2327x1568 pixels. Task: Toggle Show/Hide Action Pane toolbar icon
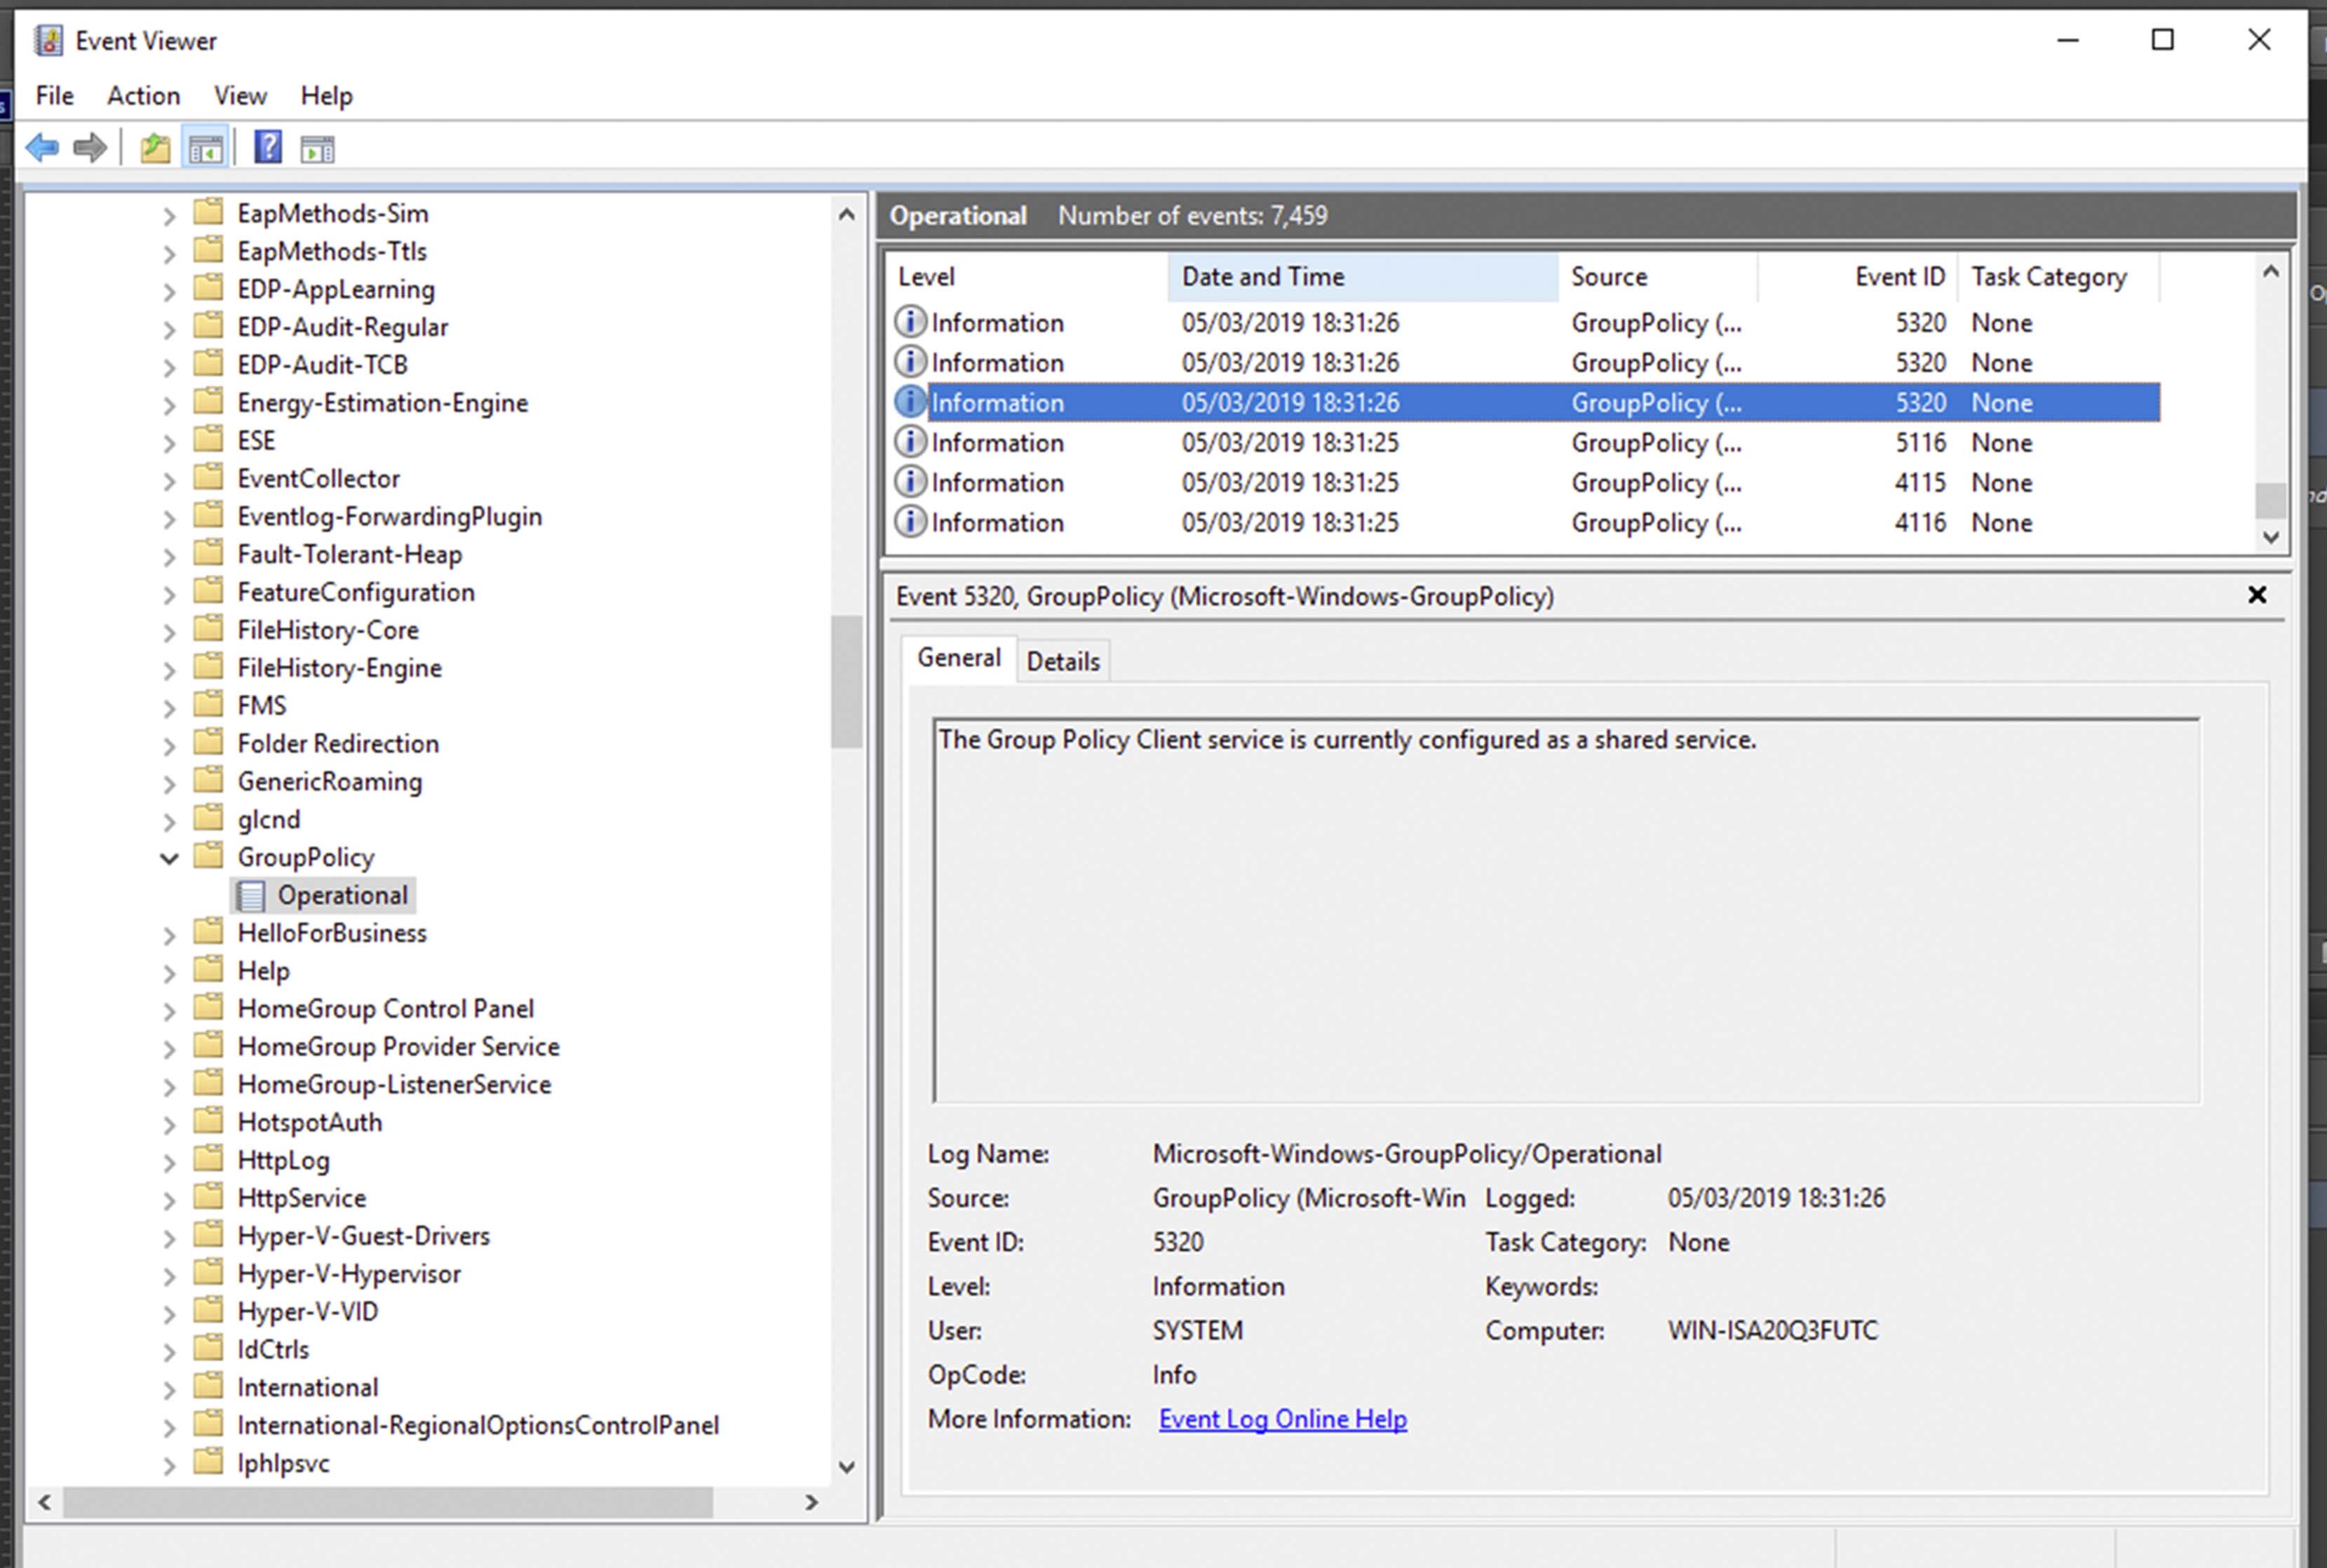click(318, 149)
